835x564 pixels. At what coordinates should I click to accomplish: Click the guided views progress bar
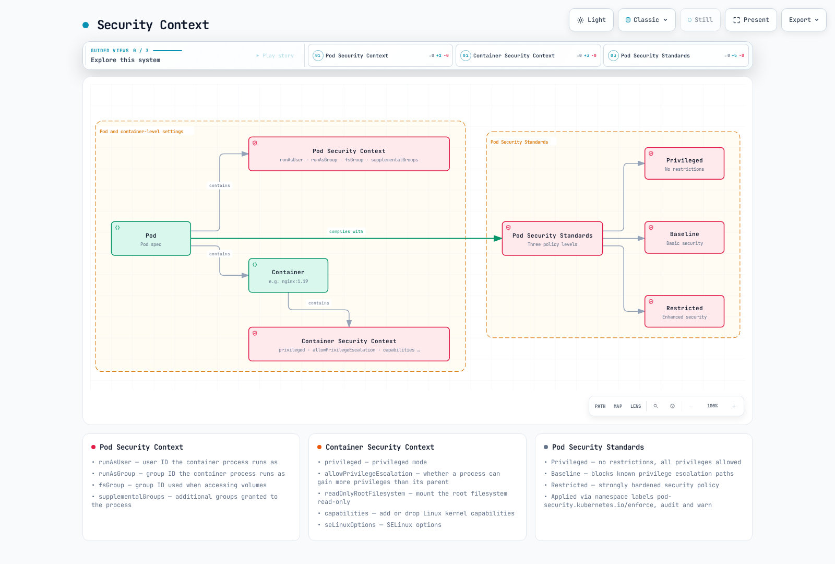pos(168,51)
